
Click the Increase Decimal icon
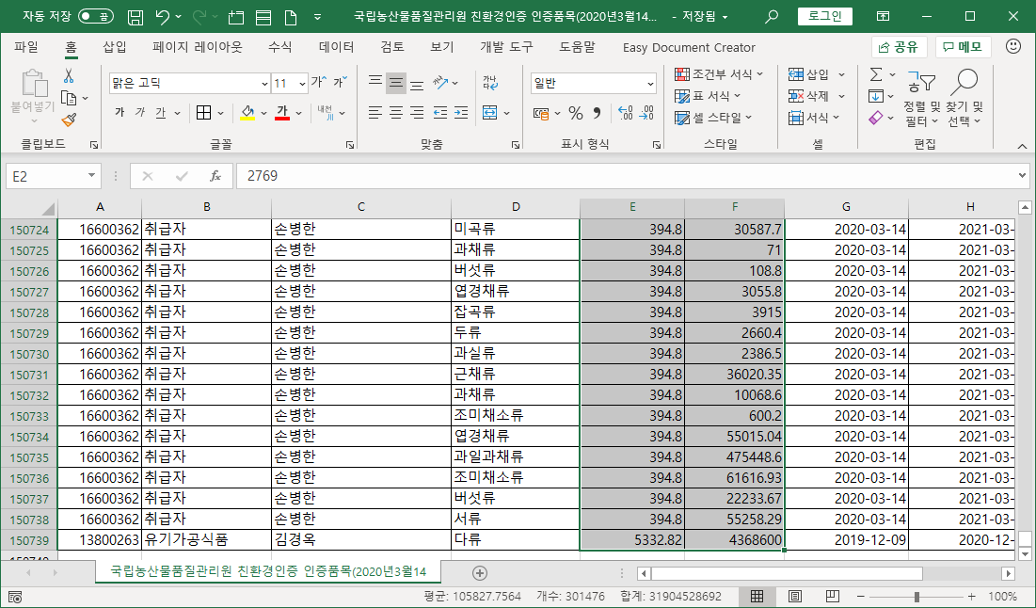click(x=625, y=113)
